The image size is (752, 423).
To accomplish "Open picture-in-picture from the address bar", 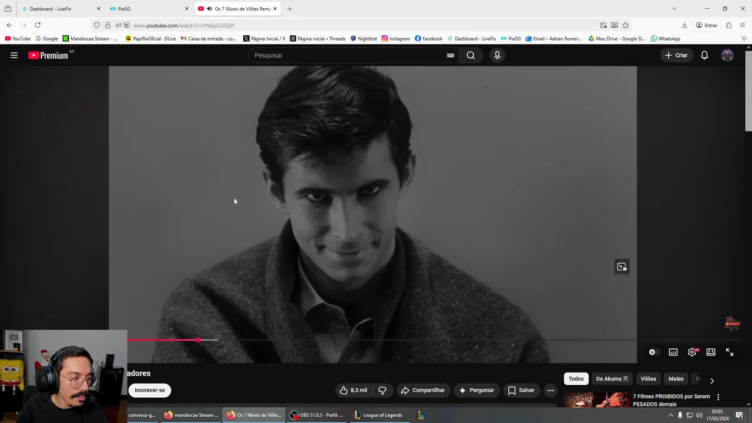I will [x=603, y=25].
